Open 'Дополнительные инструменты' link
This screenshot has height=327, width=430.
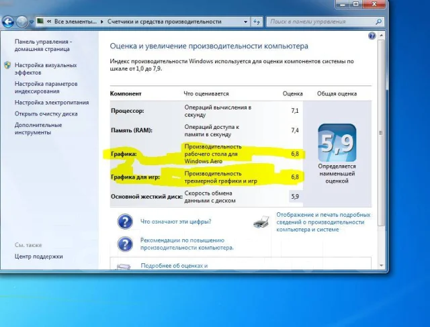[x=38, y=128]
